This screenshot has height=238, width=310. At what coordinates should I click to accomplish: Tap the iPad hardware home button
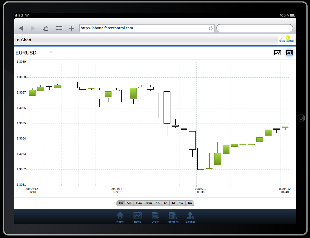[x=301, y=118]
